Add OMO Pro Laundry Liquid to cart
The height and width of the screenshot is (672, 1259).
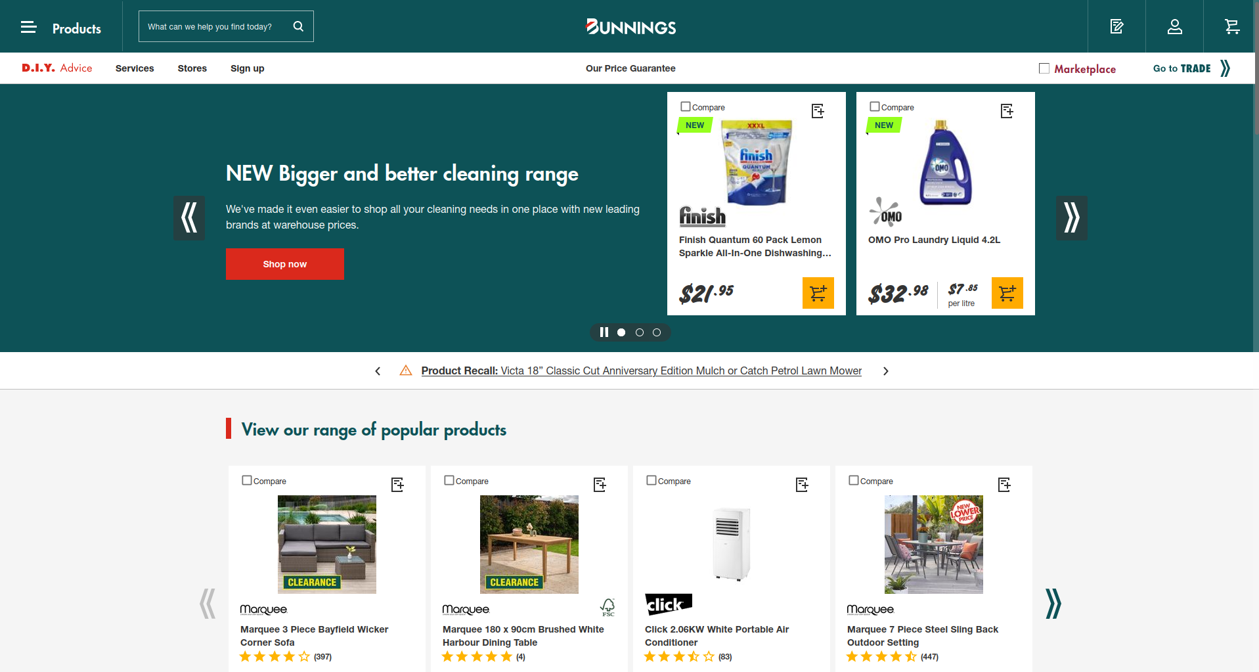(x=1007, y=293)
